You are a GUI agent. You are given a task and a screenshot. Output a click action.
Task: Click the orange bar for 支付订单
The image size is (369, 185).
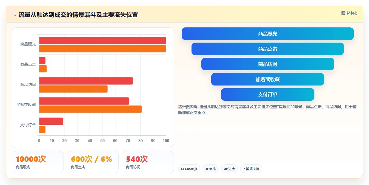42,129
